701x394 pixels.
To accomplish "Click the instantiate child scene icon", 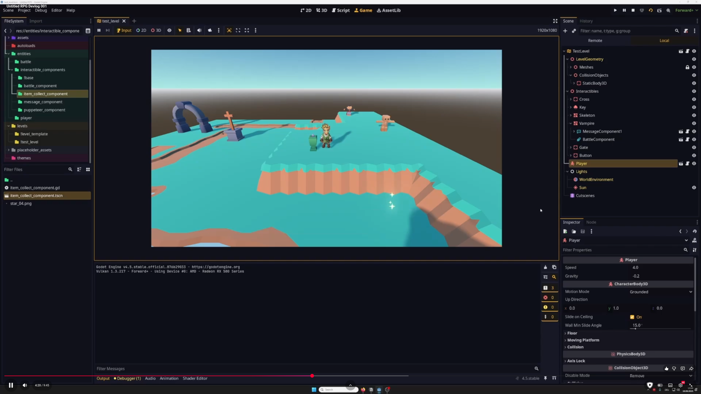I will (x=574, y=31).
